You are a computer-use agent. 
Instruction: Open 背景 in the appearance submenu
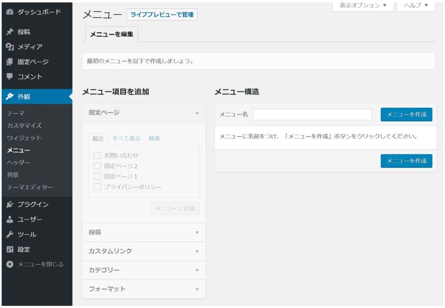point(13,175)
